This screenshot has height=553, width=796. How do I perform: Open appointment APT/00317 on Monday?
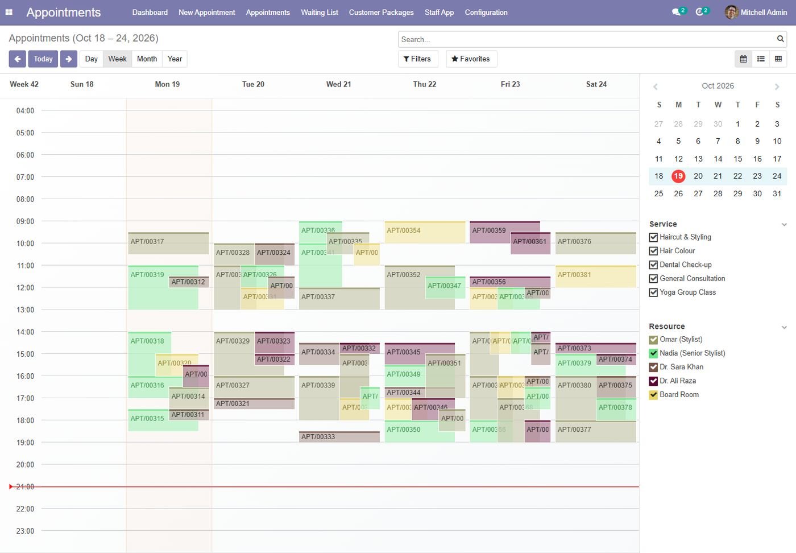click(x=168, y=244)
